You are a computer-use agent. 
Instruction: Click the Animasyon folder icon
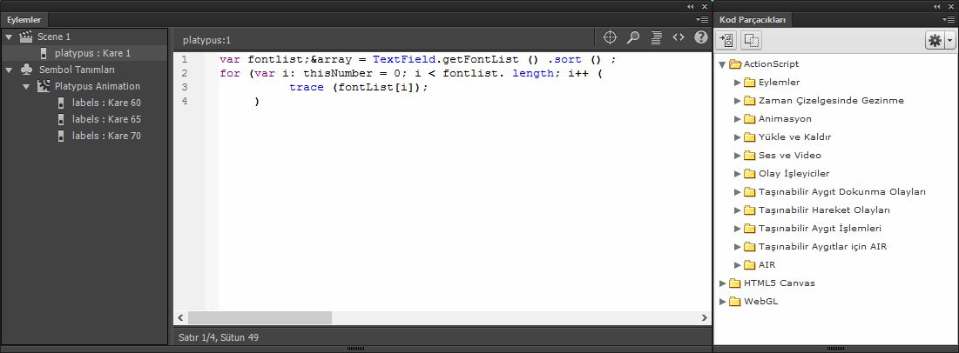tap(750, 118)
